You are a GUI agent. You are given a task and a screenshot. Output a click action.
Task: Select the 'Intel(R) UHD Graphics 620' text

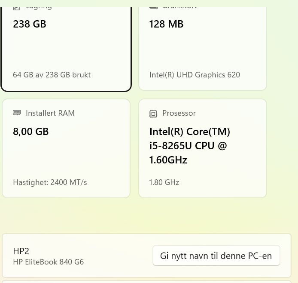pyautogui.click(x=195, y=75)
